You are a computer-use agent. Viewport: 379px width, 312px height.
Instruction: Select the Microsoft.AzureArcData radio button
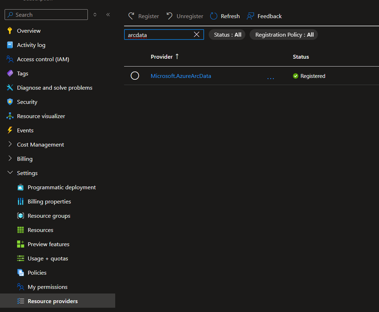tap(135, 76)
